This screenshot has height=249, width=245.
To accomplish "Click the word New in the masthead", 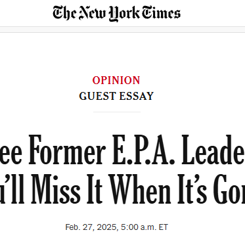I will pyautogui.click(x=92, y=12).
